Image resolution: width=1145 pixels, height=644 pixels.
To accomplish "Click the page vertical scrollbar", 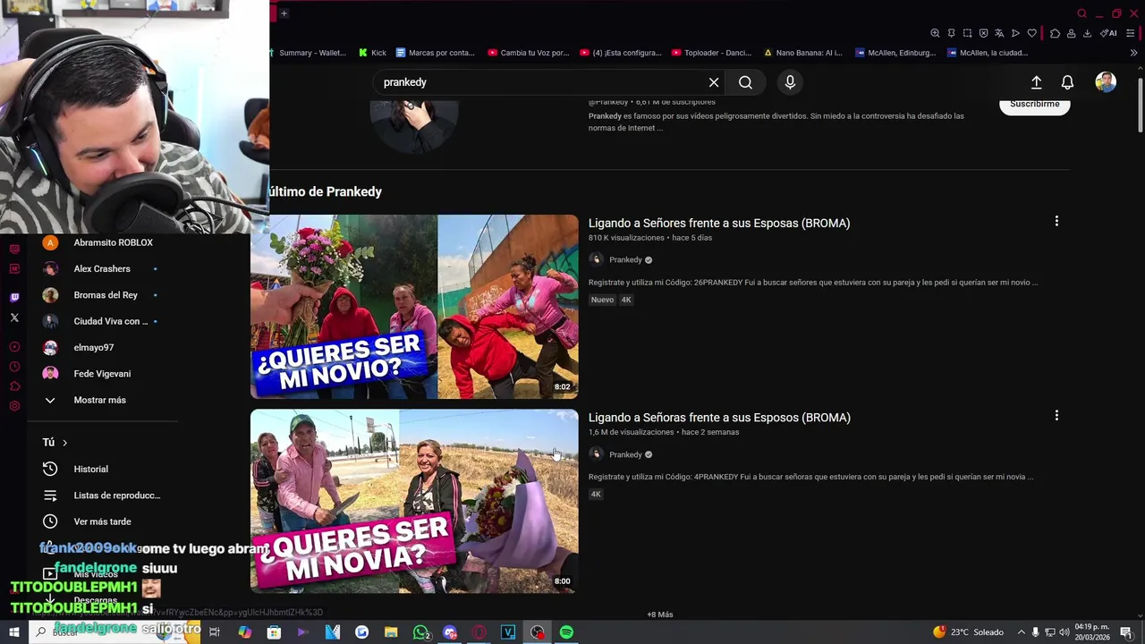I will click(x=1140, y=107).
